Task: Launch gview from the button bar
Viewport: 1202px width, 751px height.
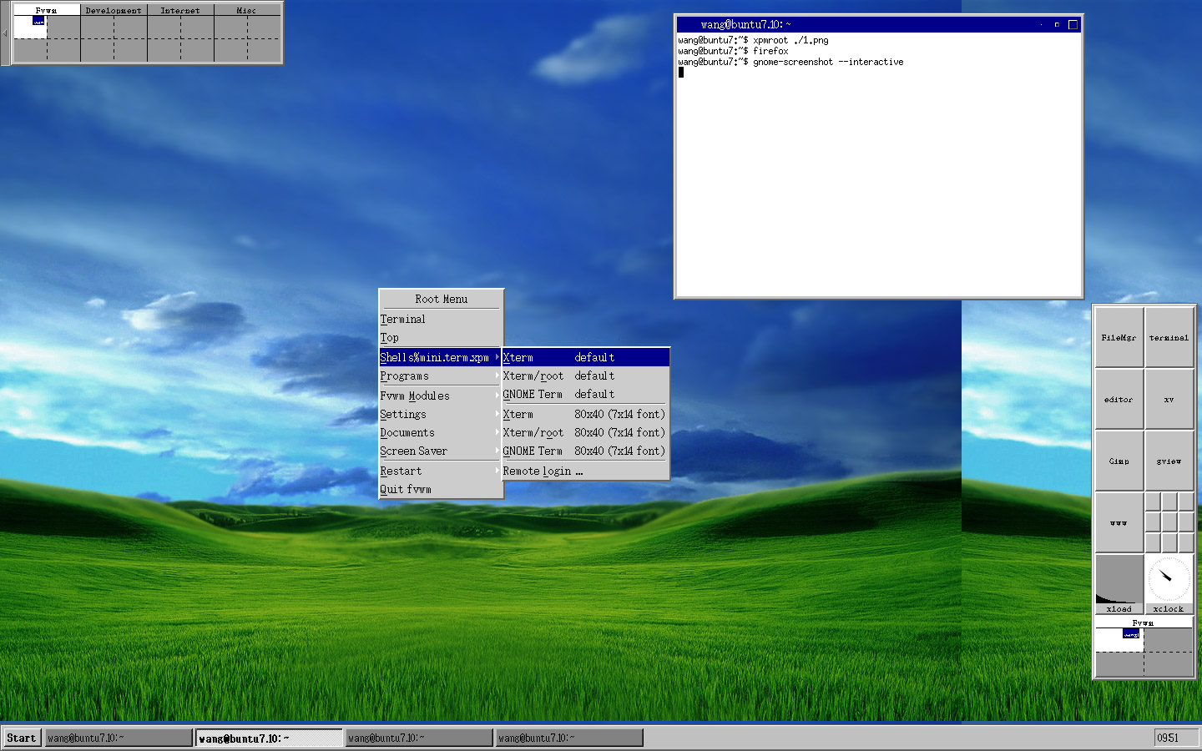Action: pyautogui.click(x=1169, y=461)
